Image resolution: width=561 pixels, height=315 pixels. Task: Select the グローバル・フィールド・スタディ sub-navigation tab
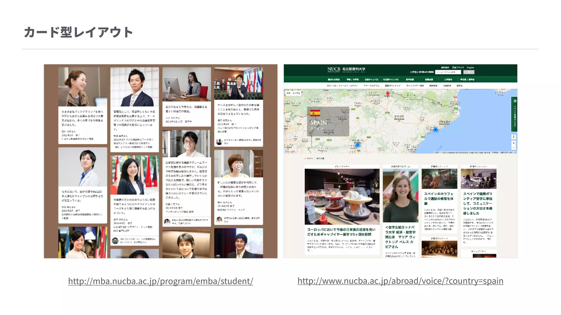click(x=342, y=86)
